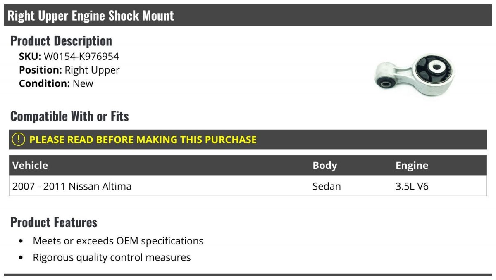Click the Compatible With or Fits heading
Viewport: 496px width, 280px height.
pos(69,116)
